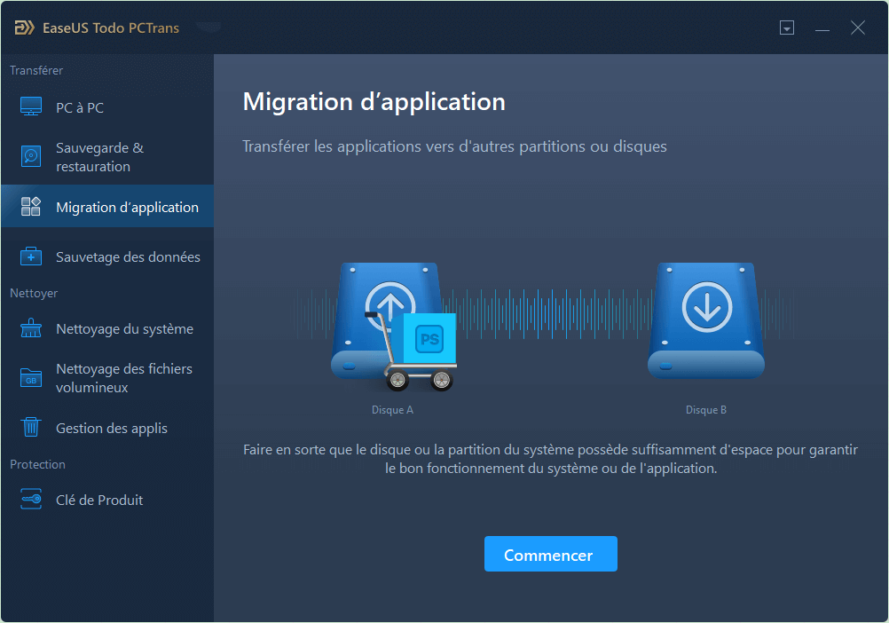Click the Transférer section header
This screenshot has height=623, width=889.
pyautogui.click(x=36, y=70)
